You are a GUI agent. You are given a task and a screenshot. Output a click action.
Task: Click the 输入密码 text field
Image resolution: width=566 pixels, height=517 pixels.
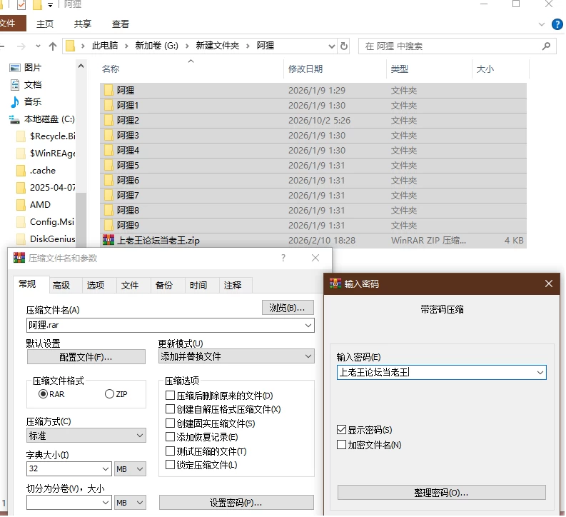442,372
